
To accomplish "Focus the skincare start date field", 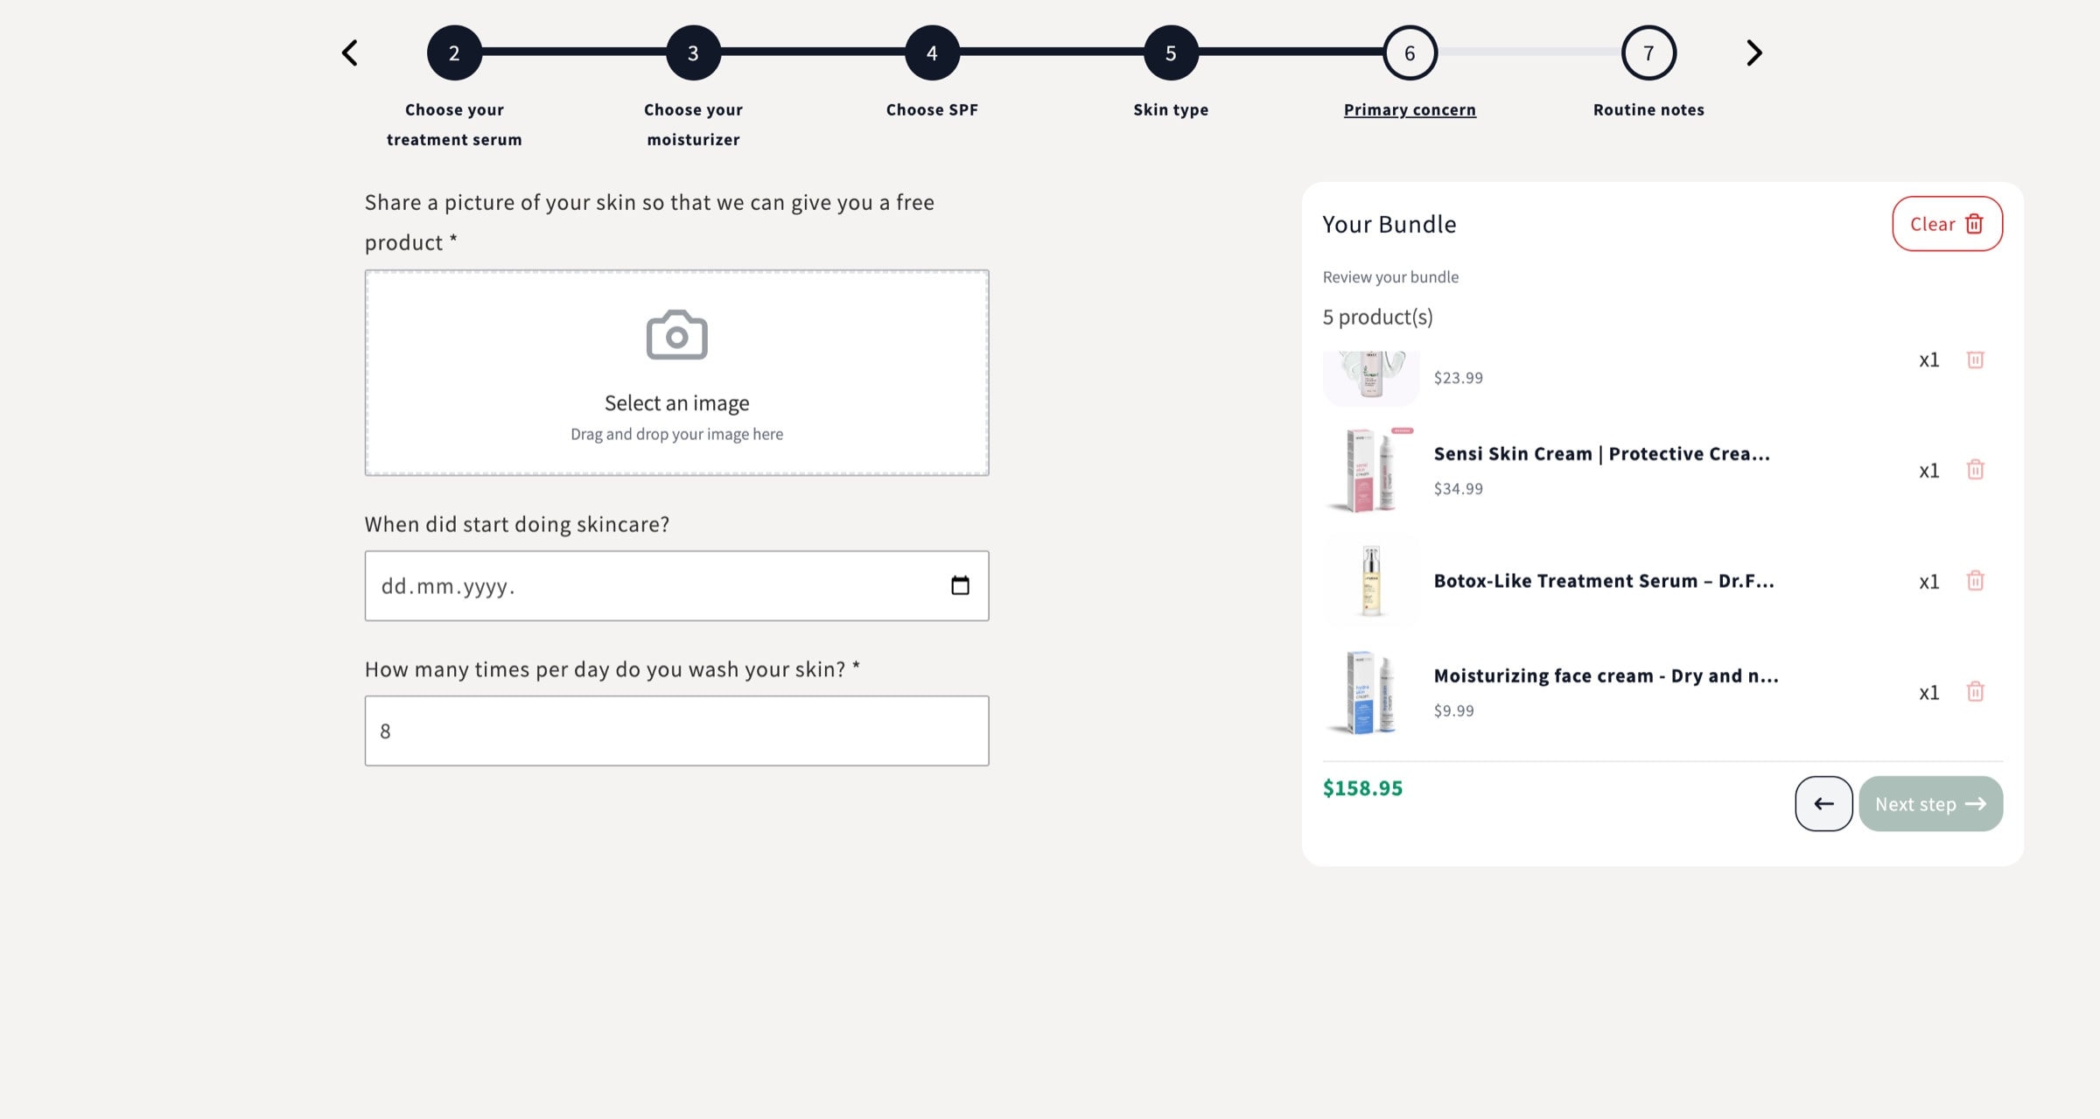I will pos(676,585).
